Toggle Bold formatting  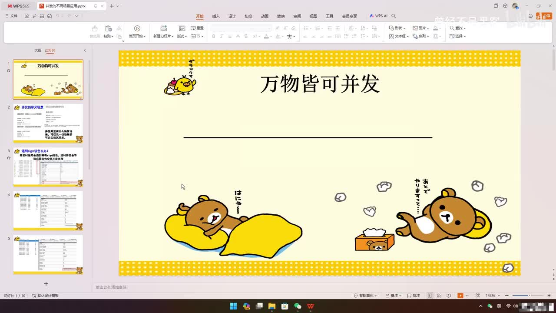214,37
